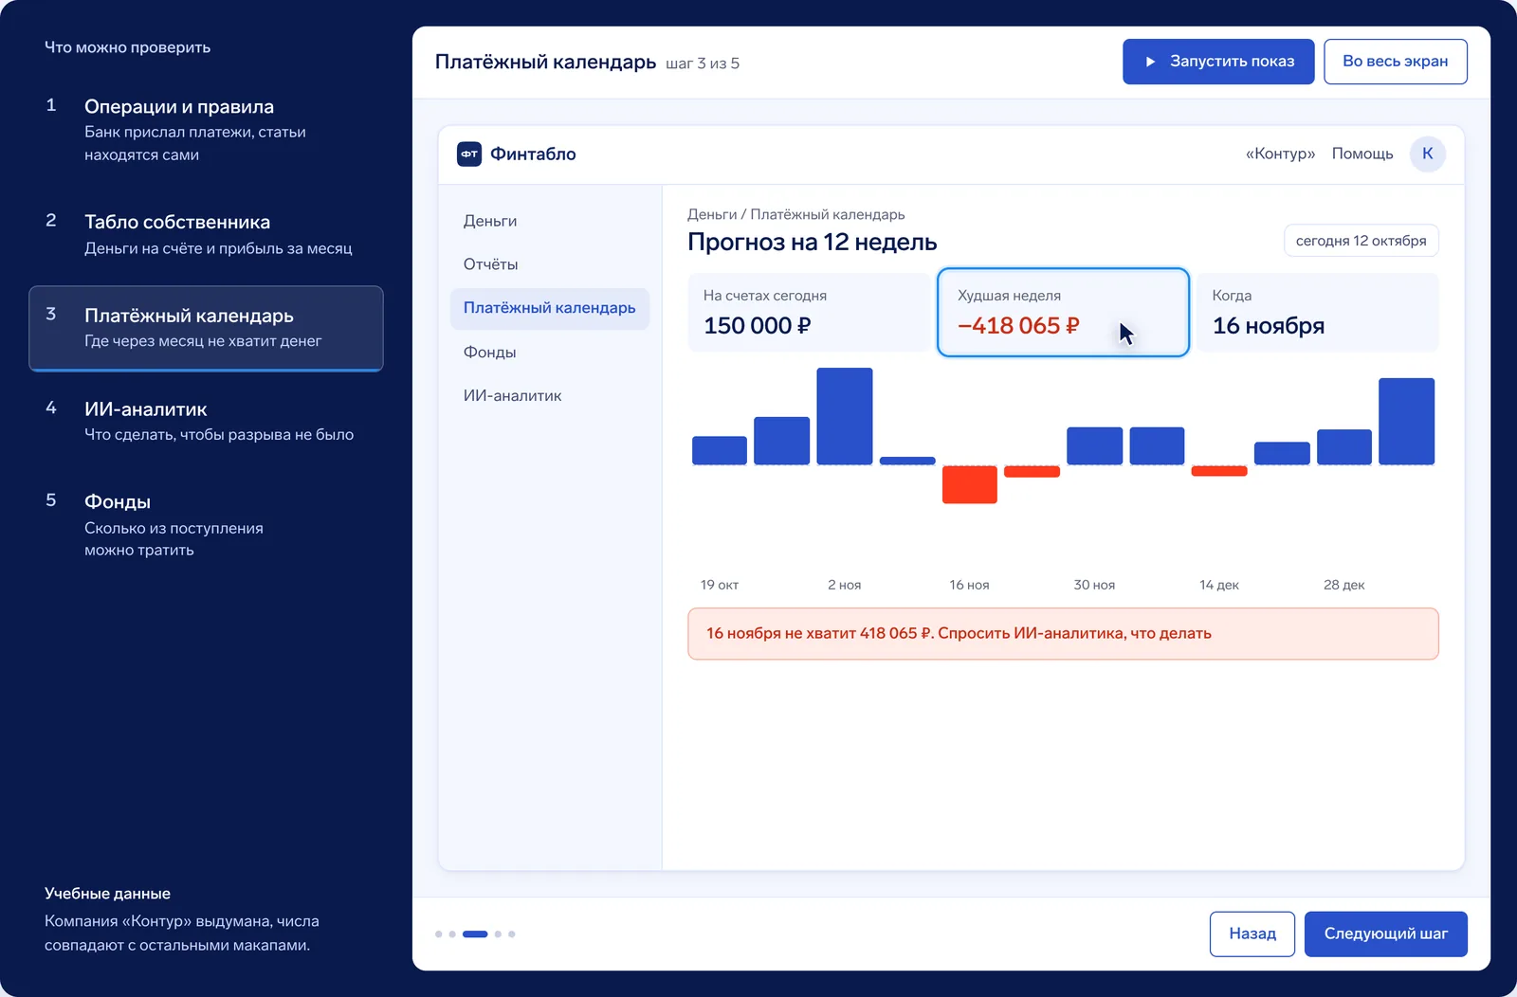This screenshot has height=997, width=1517.
Task: Open the K user avatar
Action: pos(1427,154)
